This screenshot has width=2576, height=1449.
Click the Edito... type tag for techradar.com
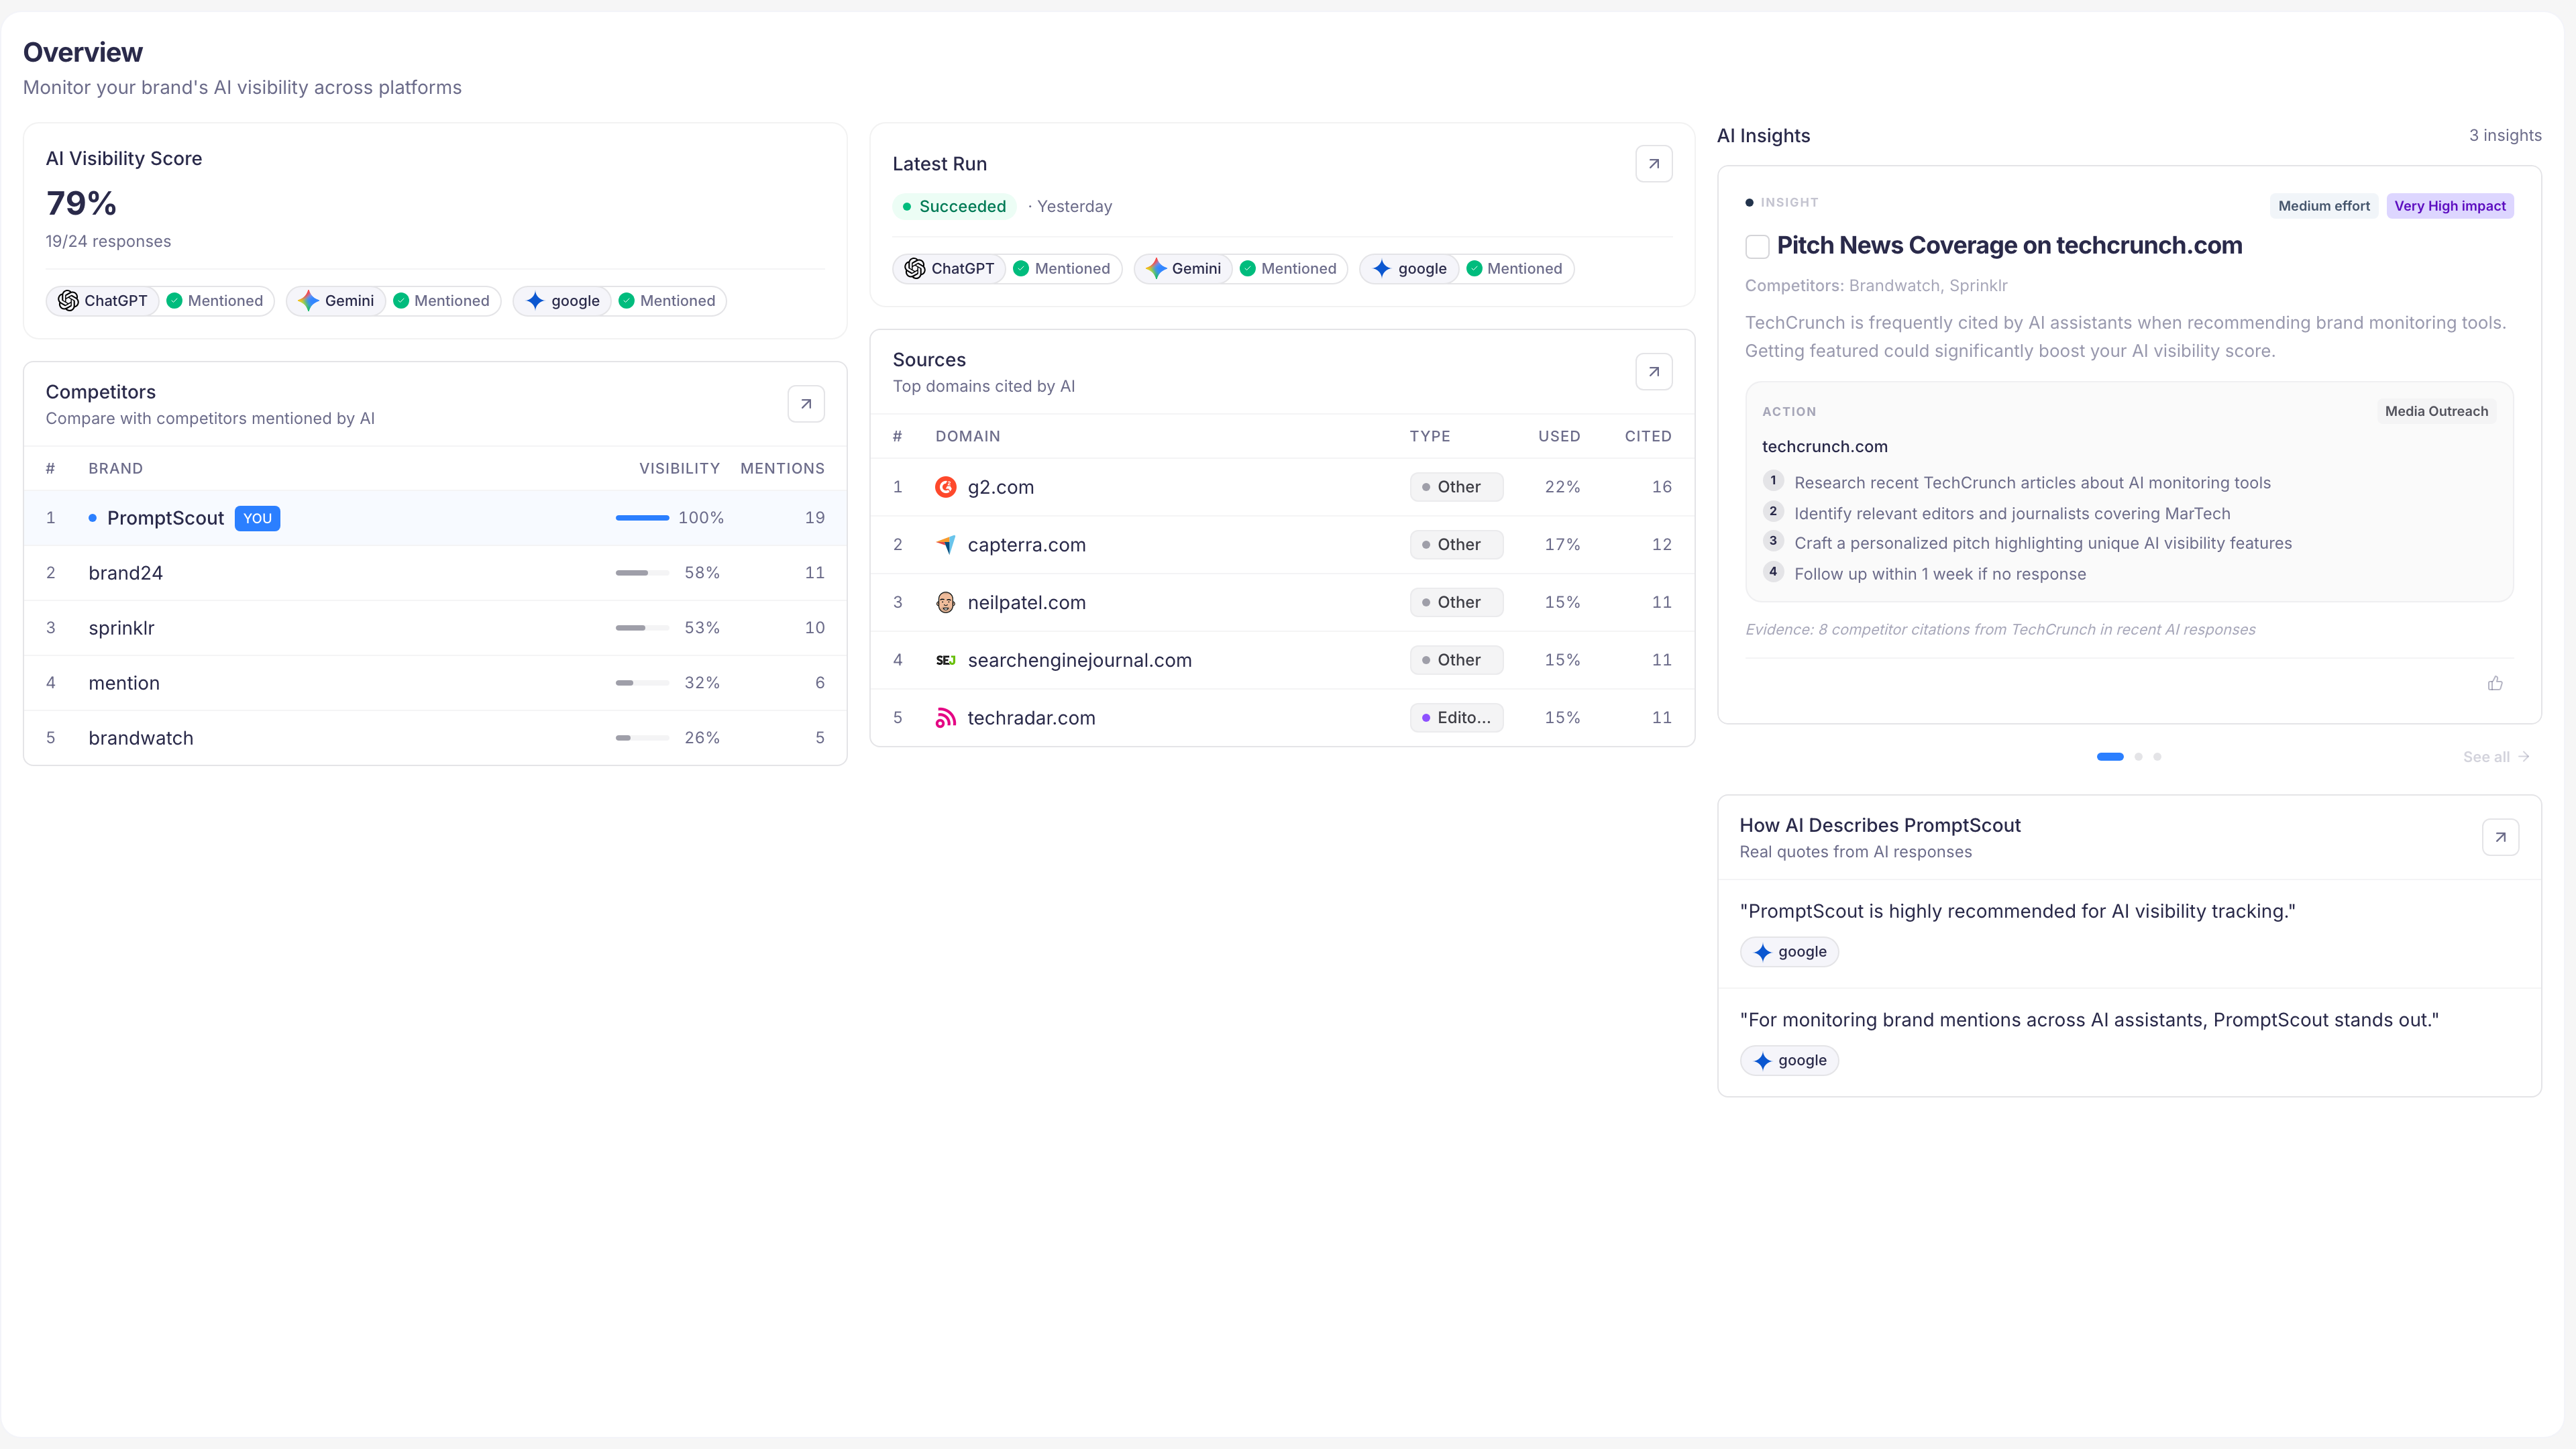pyautogui.click(x=1456, y=718)
